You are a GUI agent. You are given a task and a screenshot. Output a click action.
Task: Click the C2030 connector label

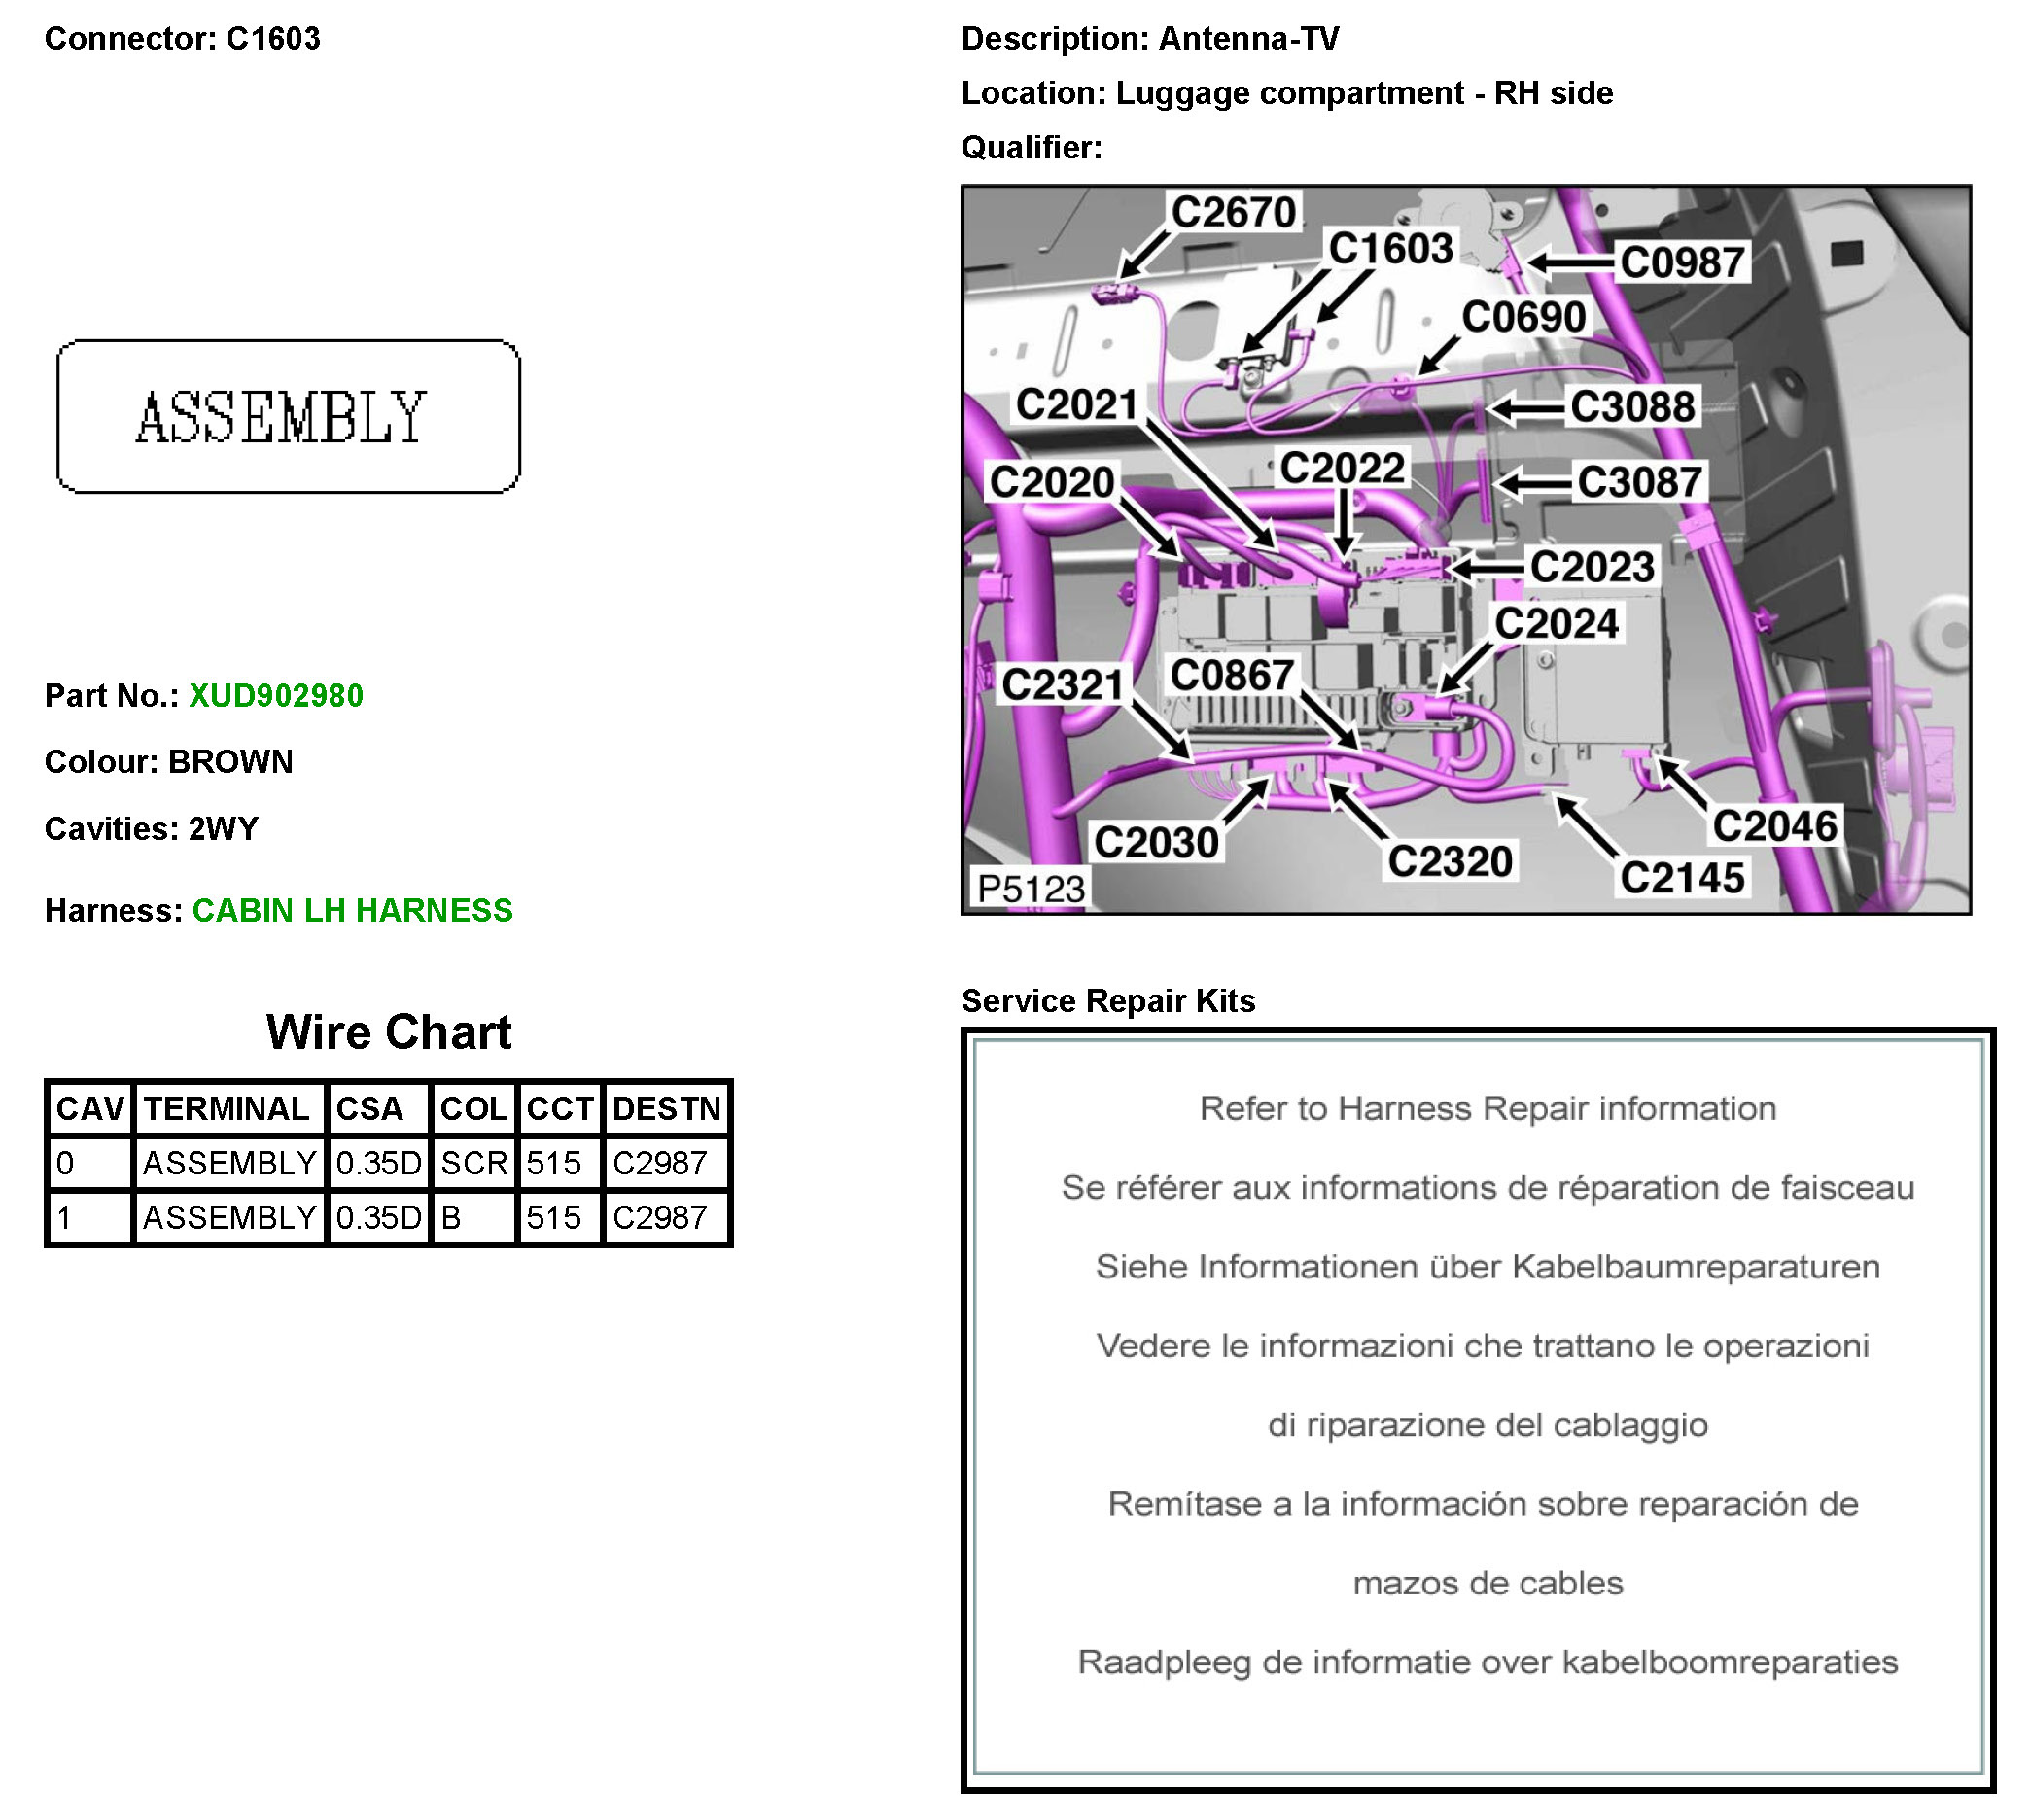click(x=1157, y=843)
